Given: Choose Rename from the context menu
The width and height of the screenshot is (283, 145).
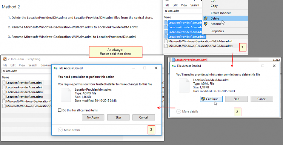Looking at the screenshot, I should pos(216,24).
